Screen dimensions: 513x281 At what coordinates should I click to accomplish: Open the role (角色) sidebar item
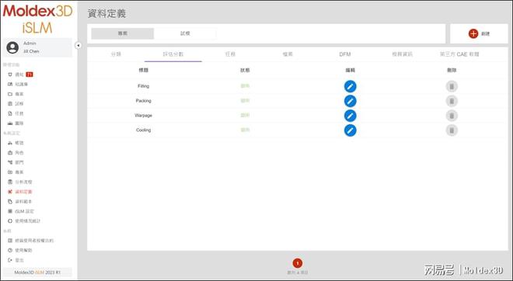pos(16,153)
